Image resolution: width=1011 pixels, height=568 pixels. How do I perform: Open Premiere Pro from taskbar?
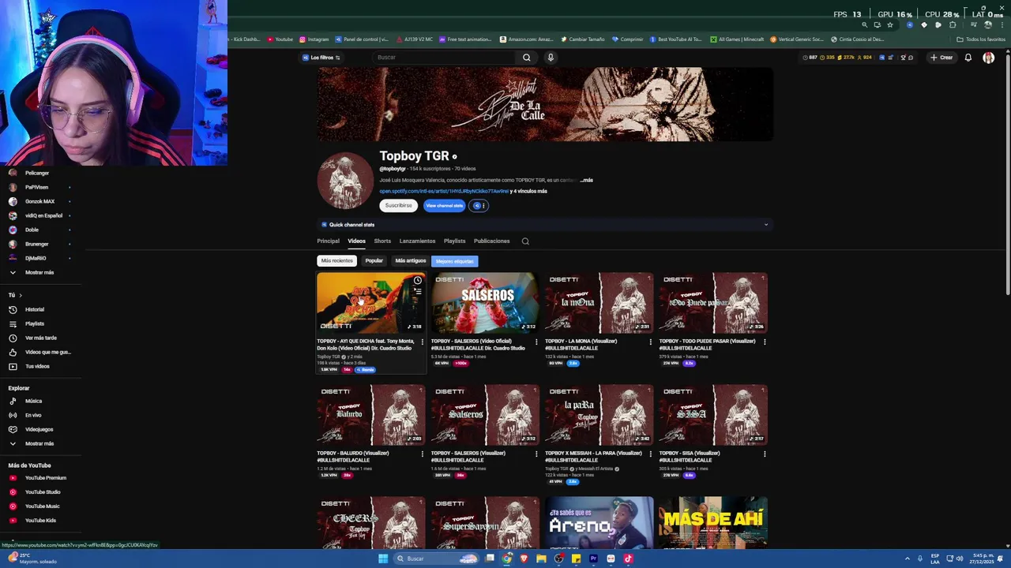pos(593,559)
